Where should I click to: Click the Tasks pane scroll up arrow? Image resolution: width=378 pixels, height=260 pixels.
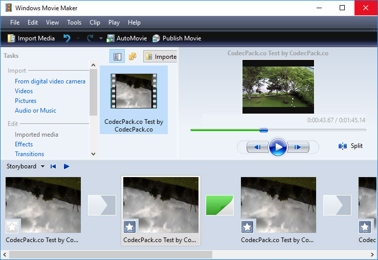coord(93,65)
